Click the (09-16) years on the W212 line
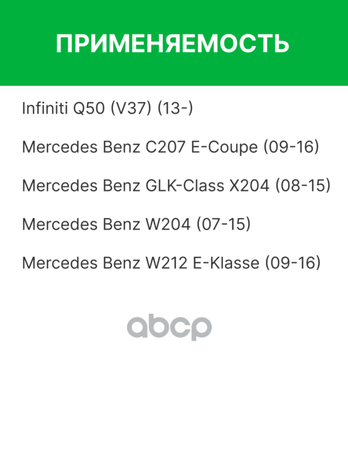 click(292, 263)
